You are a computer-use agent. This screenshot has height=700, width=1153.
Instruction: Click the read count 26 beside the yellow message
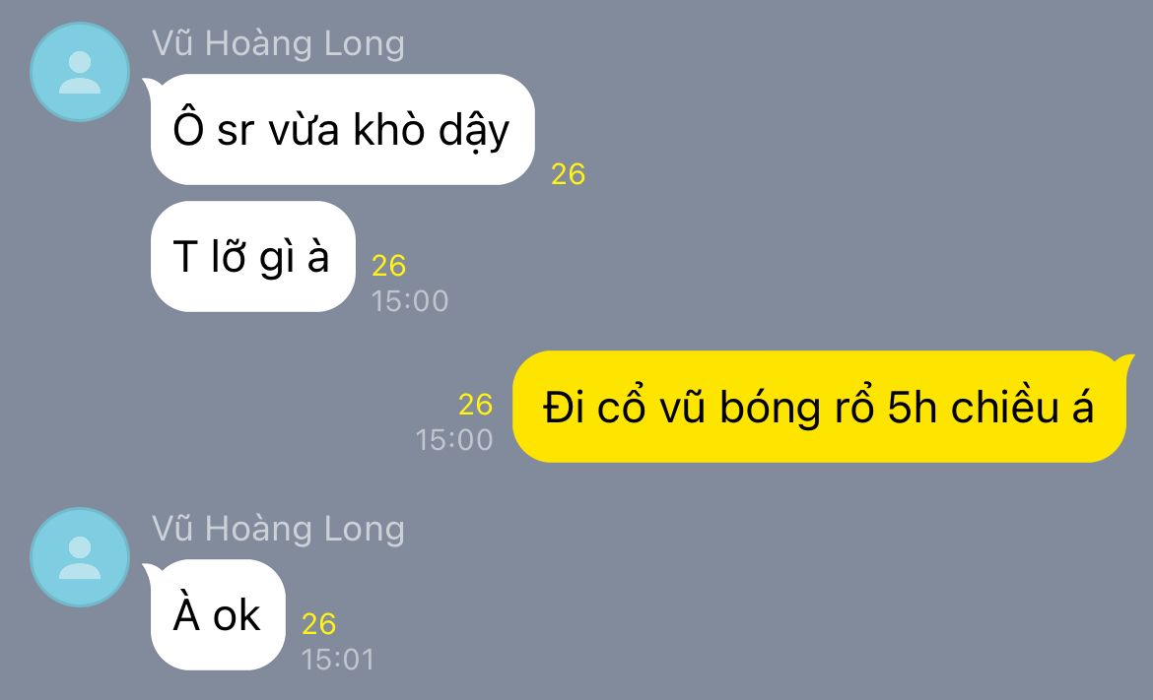(475, 404)
